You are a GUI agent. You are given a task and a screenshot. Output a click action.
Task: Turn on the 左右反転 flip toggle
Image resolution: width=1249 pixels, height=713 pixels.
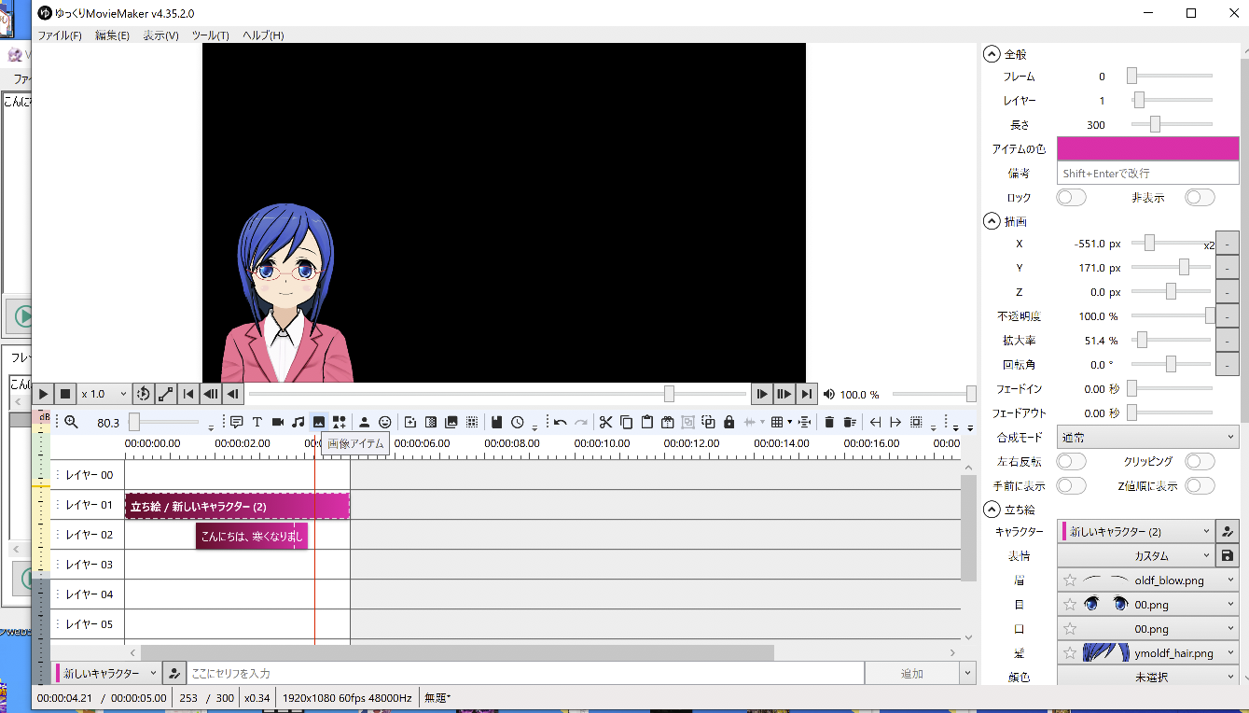[x=1071, y=462]
